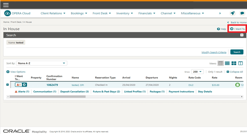Click the $35.00 rate link
The height and width of the screenshot is (134, 247).
point(216,85)
